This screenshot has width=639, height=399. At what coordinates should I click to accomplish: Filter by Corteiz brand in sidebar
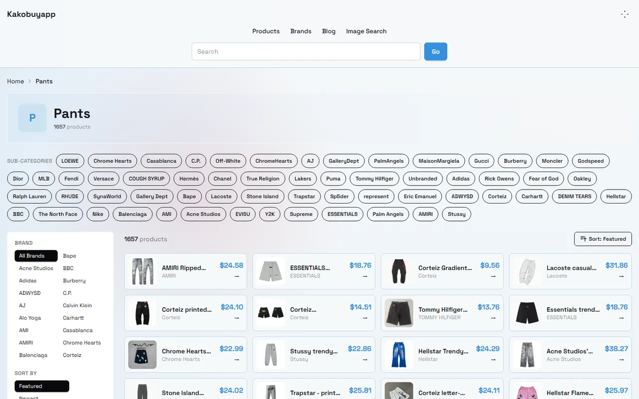[x=72, y=355]
